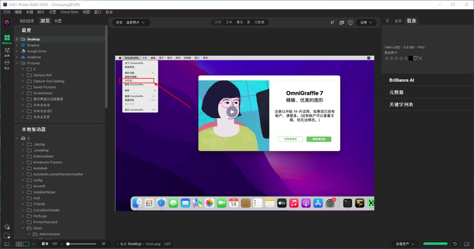Toggle the left panel visibility
The height and width of the screenshot is (249, 474).
pyautogui.click(x=7, y=244)
